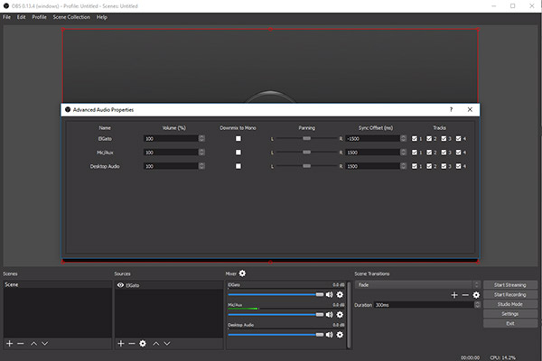This screenshot has width=542, height=361.
Task: Adjust ElGato panning slider
Action: click(x=306, y=138)
